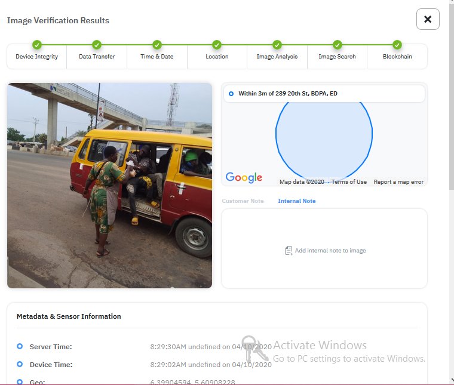
Task: Click the note document icon in the note box
Action: tap(289, 251)
